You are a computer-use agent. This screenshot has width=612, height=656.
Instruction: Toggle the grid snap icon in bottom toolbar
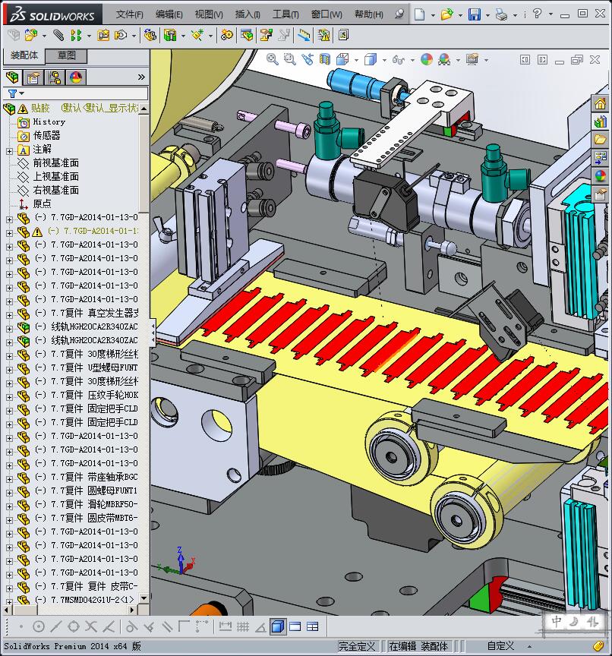(x=243, y=626)
